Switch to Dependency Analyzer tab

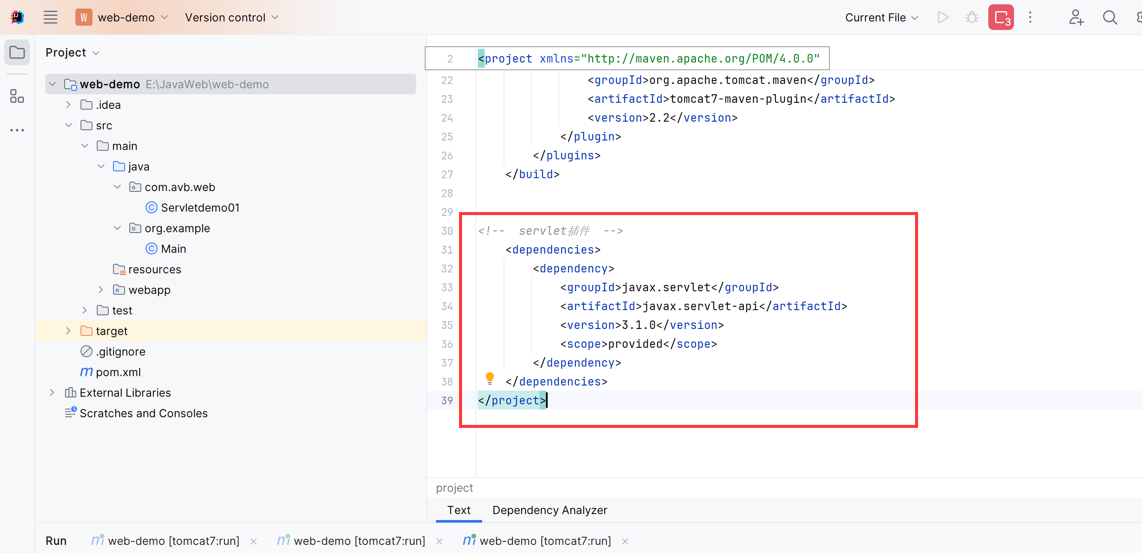(549, 510)
